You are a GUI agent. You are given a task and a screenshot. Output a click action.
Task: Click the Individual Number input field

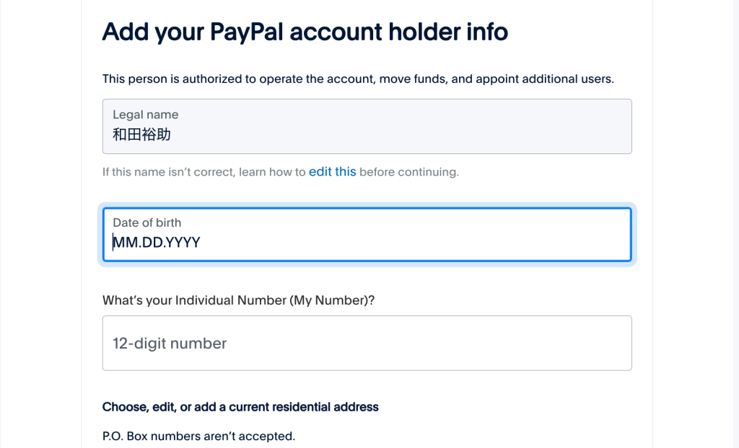367,344
